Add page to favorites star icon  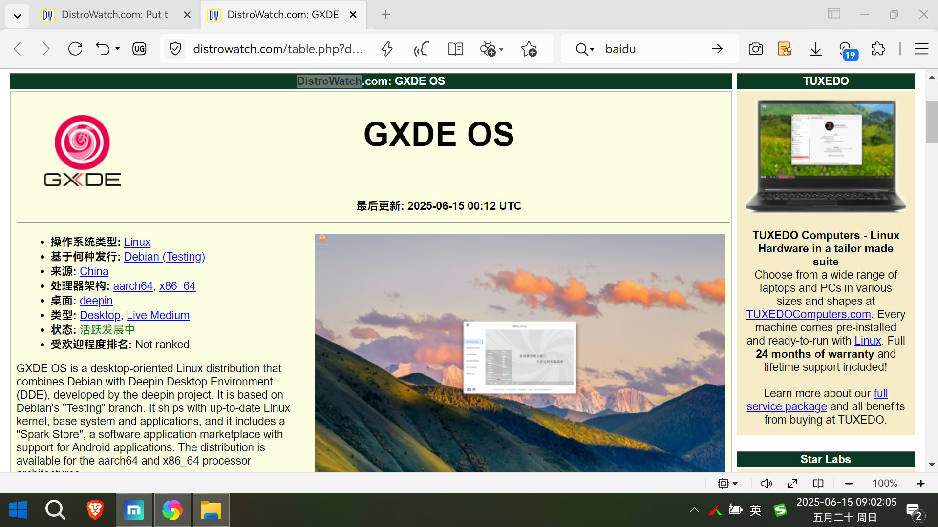tap(529, 49)
